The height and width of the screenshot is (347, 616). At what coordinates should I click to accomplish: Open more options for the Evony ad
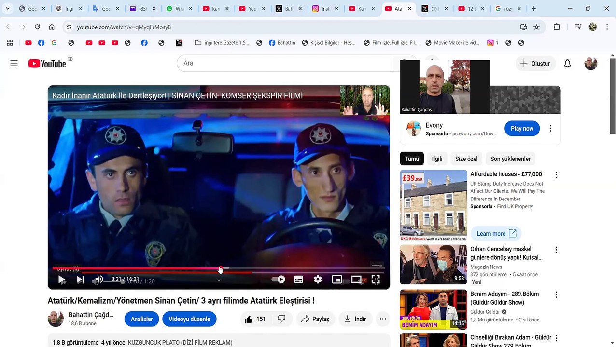[550, 129]
